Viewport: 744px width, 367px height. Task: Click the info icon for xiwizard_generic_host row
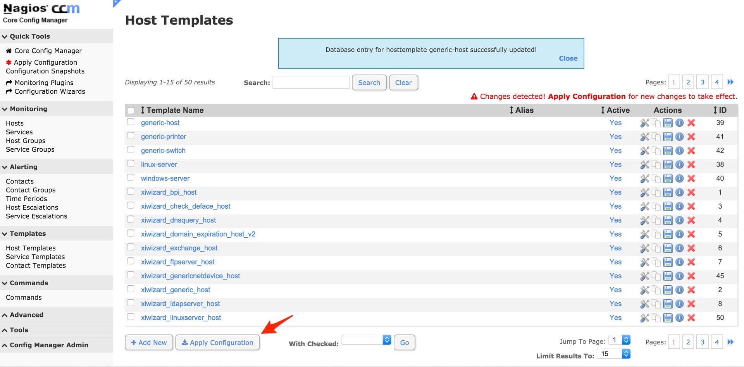[x=679, y=290]
